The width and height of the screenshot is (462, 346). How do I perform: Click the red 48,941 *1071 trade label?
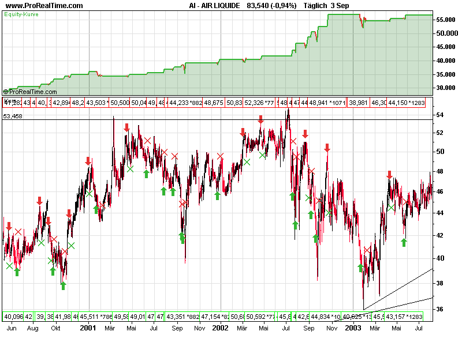(x=327, y=103)
